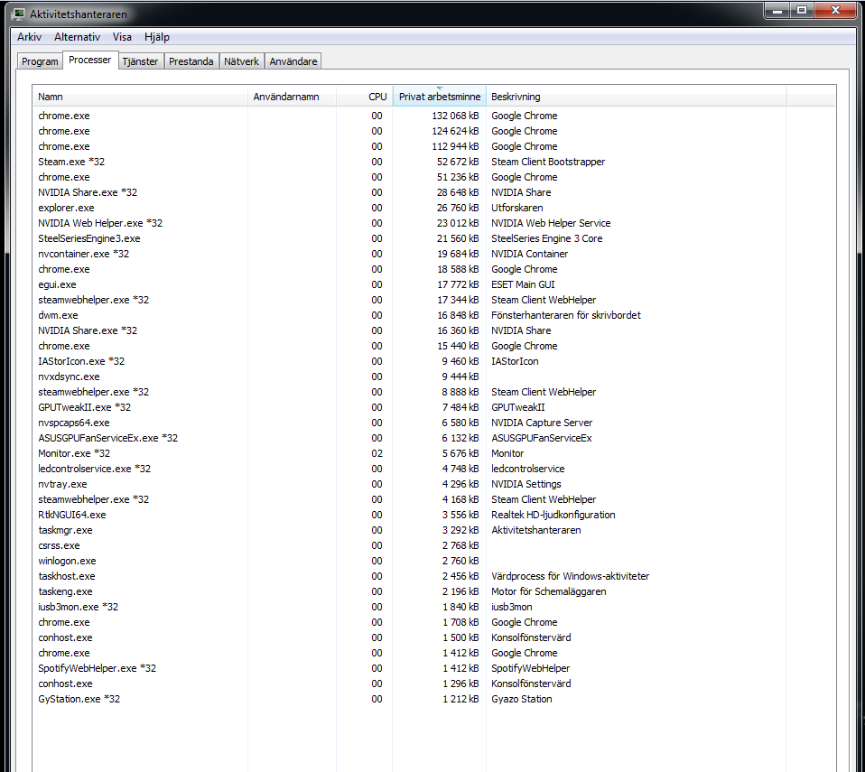Image resolution: width=865 pixels, height=772 pixels.
Task: Open the Användare tab
Action: 293,61
